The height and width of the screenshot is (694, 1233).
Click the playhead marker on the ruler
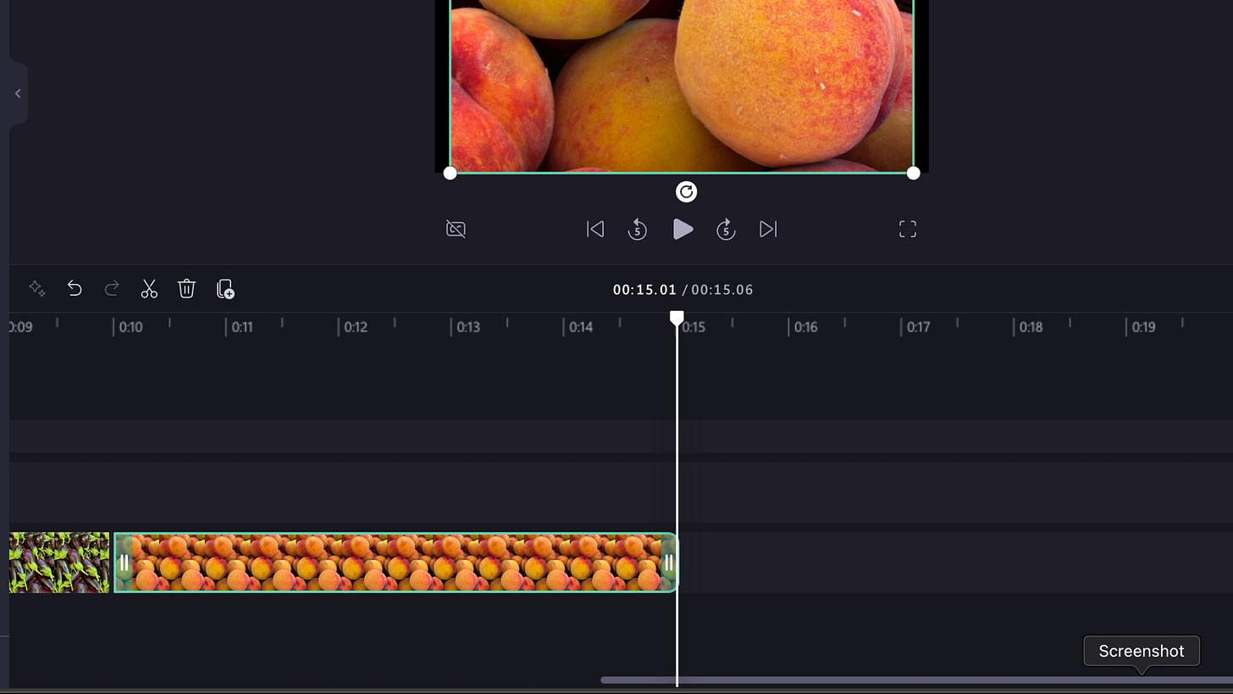pos(677,319)
